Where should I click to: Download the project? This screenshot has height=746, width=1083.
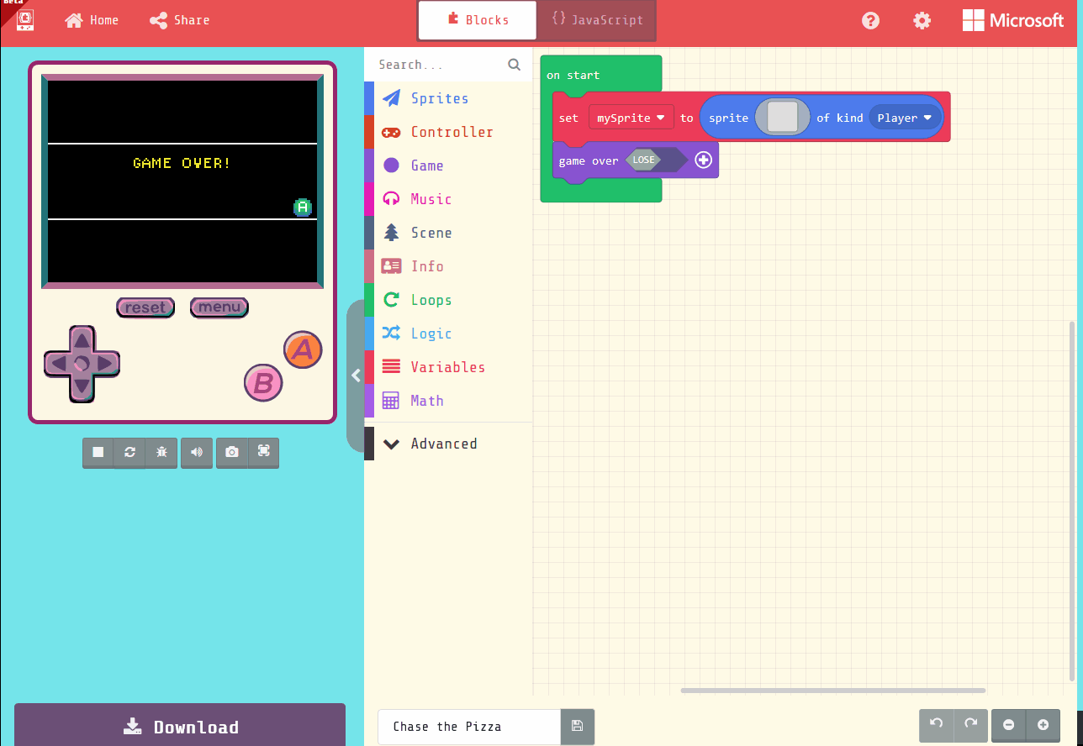pos(180,726)
